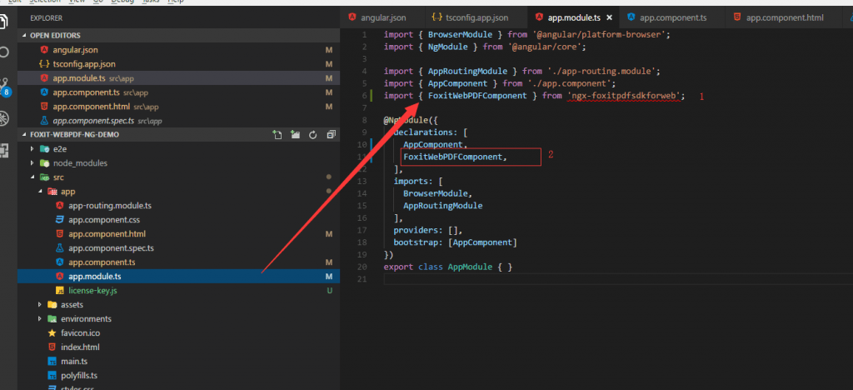
Task: Click line number 1 in the editor gutter
Action: tap(367, 34)
